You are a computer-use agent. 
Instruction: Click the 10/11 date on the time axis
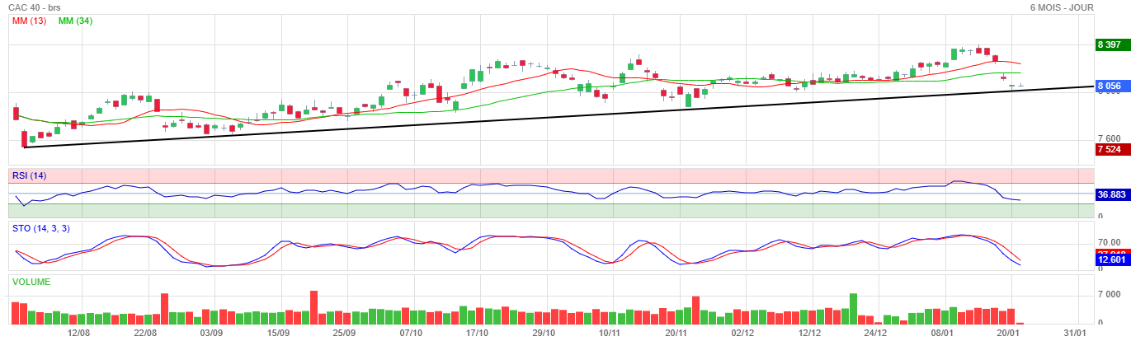(610, 333)
